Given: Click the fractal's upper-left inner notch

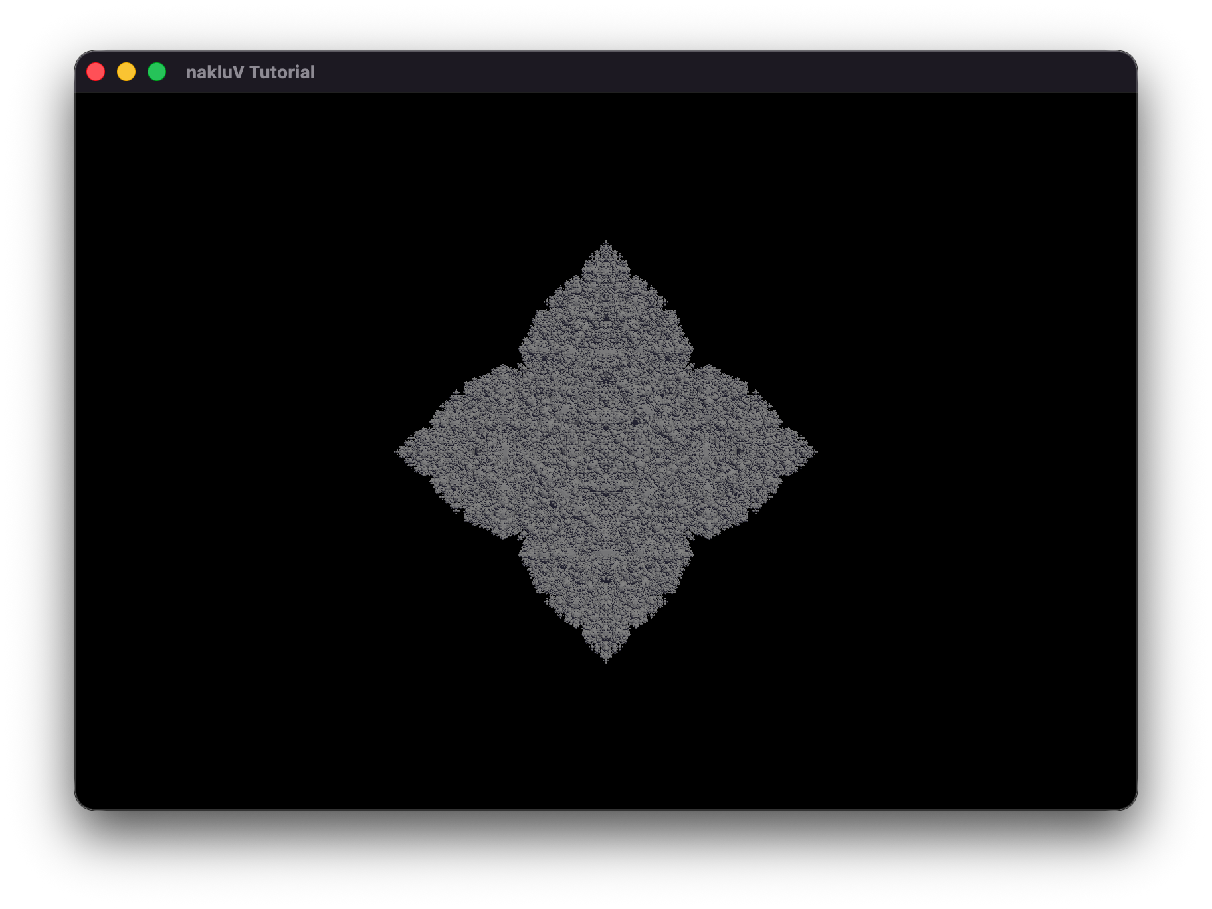Looking at the screenshot, I should pos(520,365).
